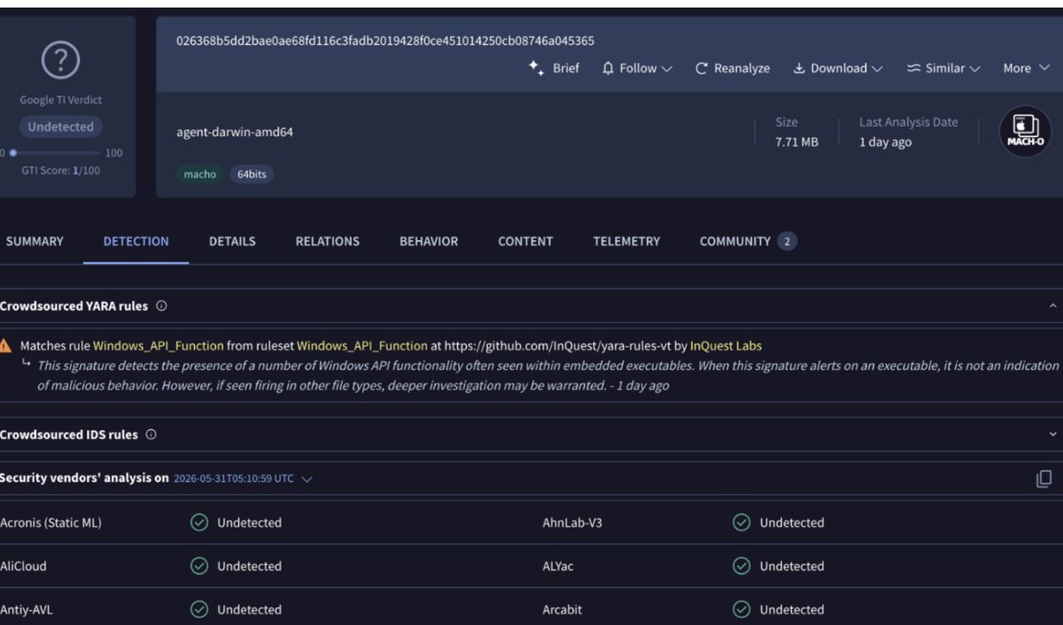The height and width of the screenshot is (625, 1063).
Task: Click the YARA warning triangle icon
Action: [5, 346]
